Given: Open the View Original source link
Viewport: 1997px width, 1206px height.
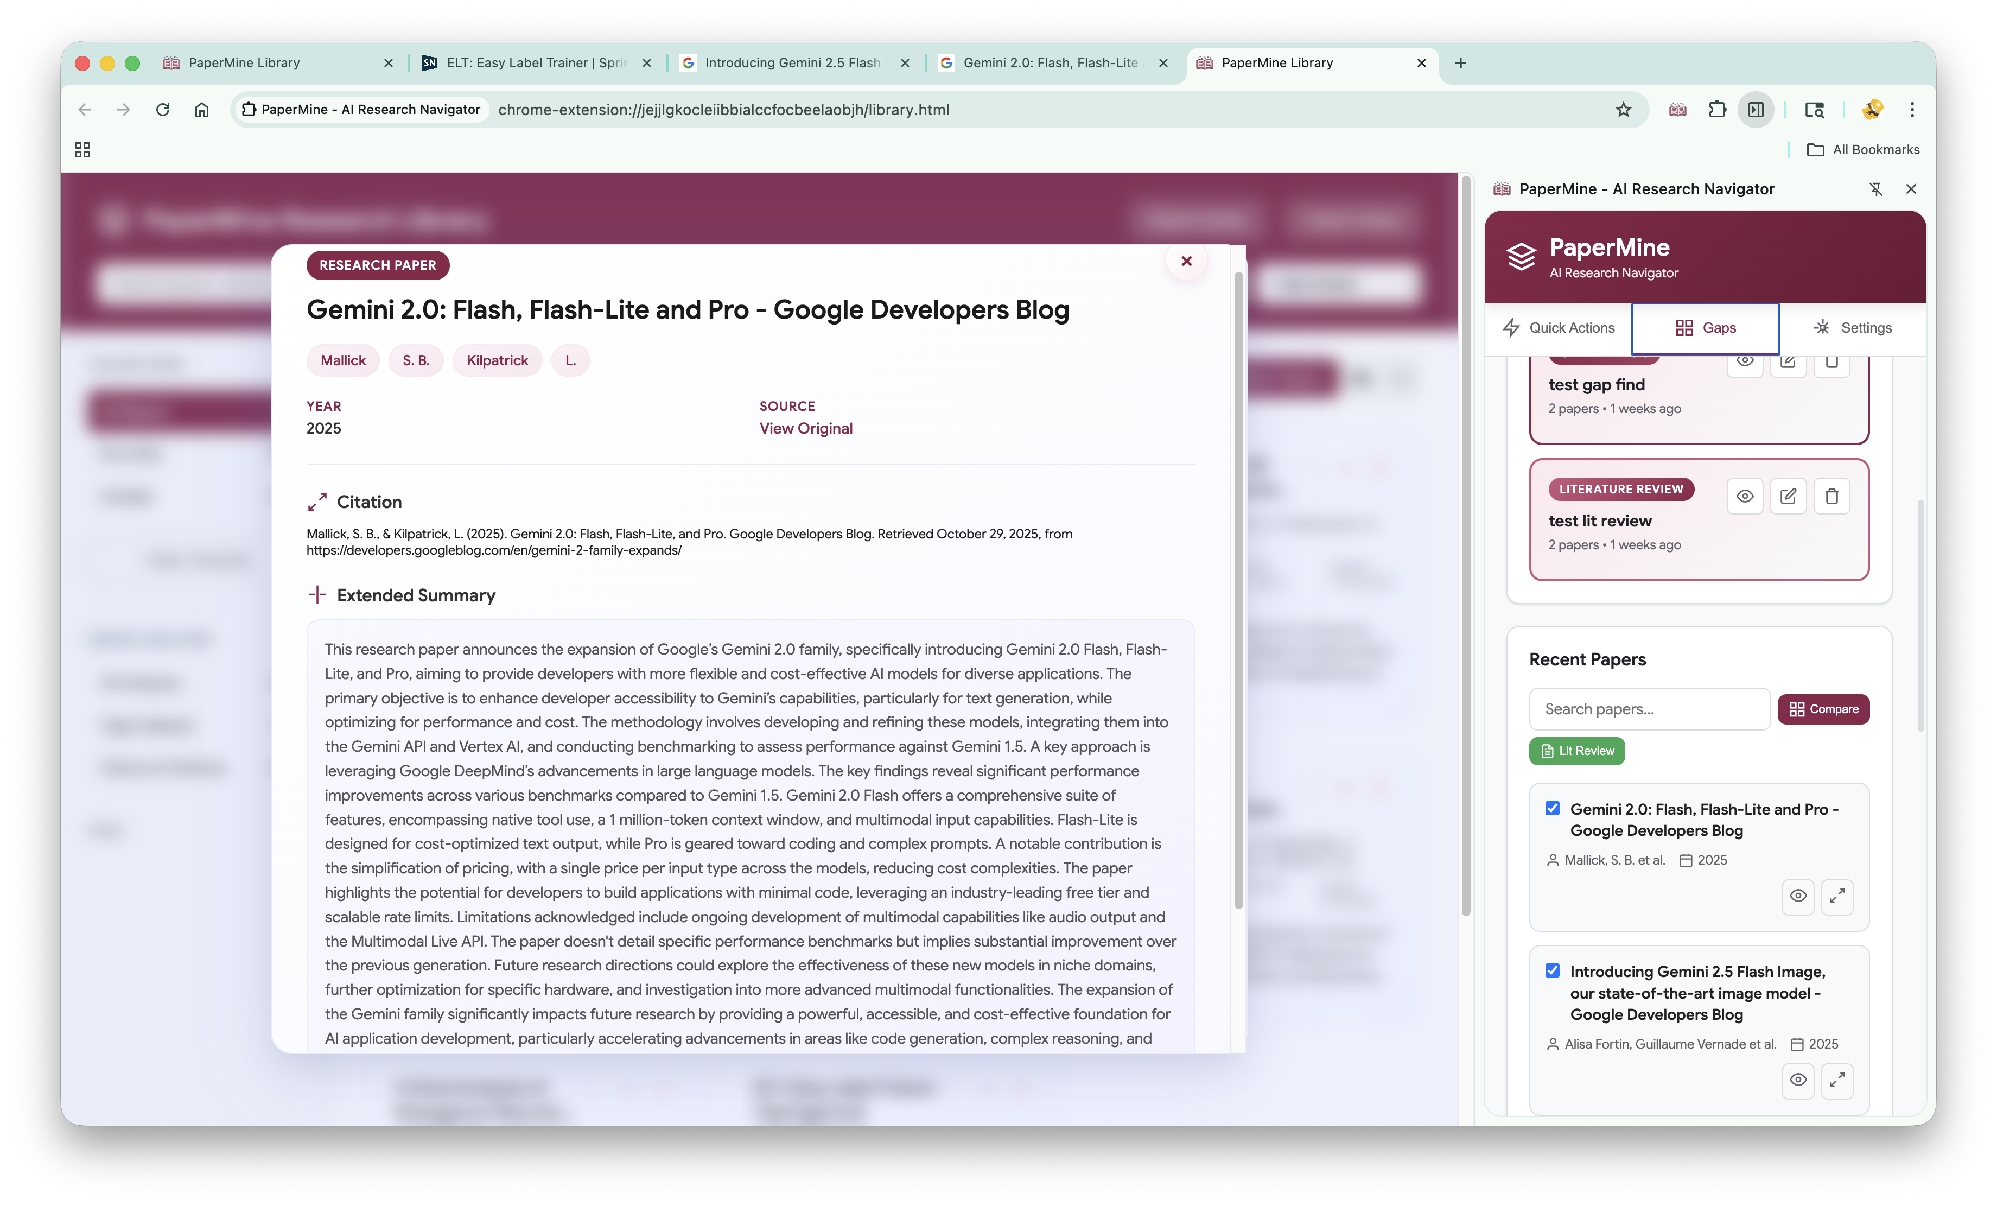Looking at the screenshot, I should (806, 428).
